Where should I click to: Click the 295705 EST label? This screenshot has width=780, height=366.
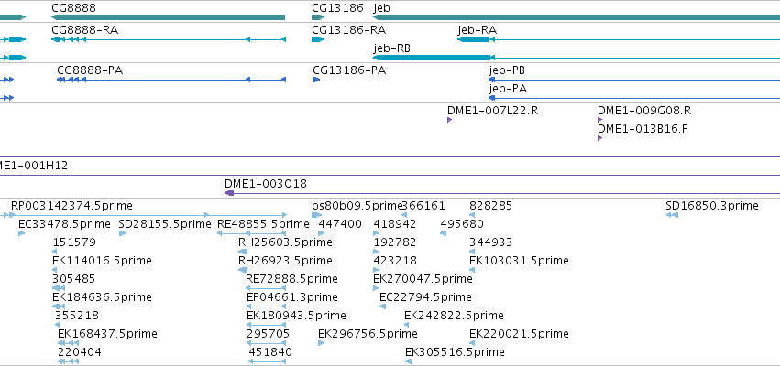click(269, 334)
